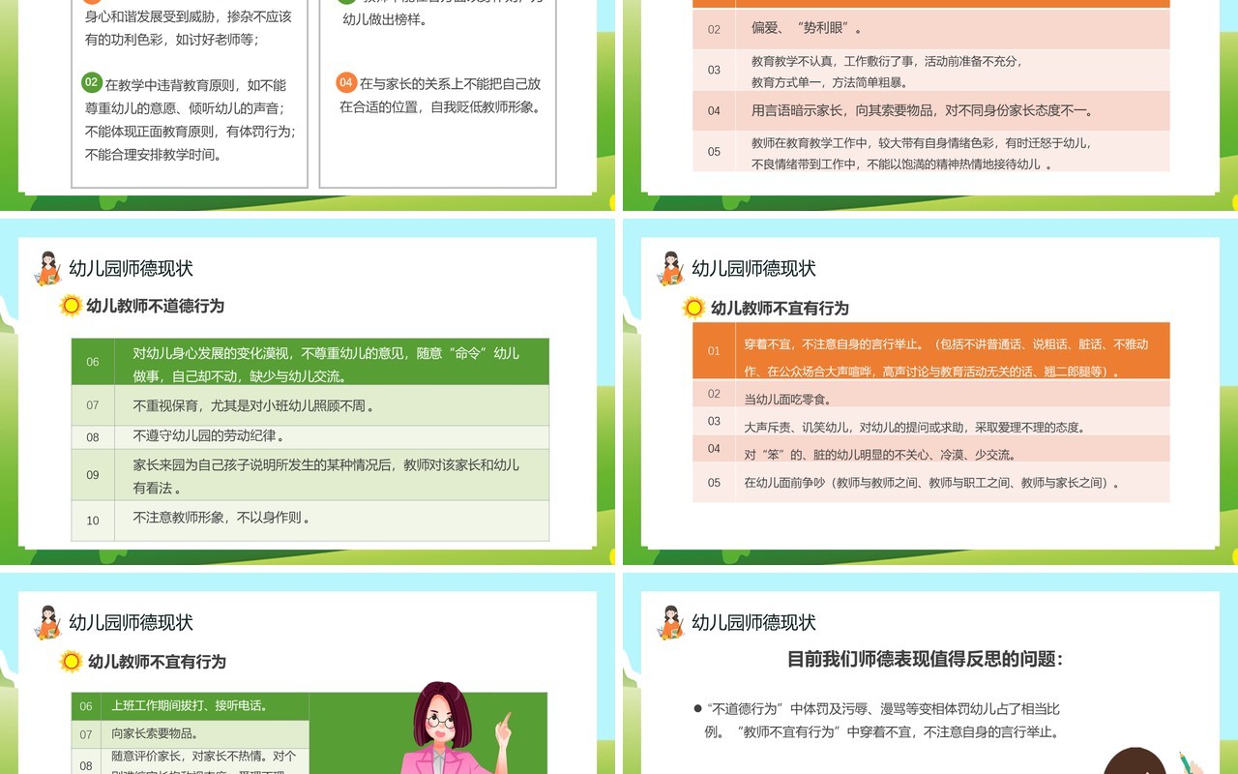Click the row 家长来园为自己孩子说明所发生的某种情况后
This screenshot has height=774, width=1238.
[310, 474]
